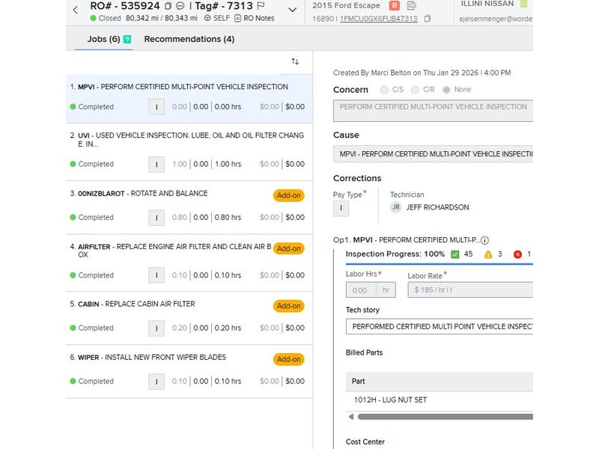The width and height of the screenshot is (599, 449).
Task: Open the chat bubble icon by RO number
Action: tap(180, 6)
